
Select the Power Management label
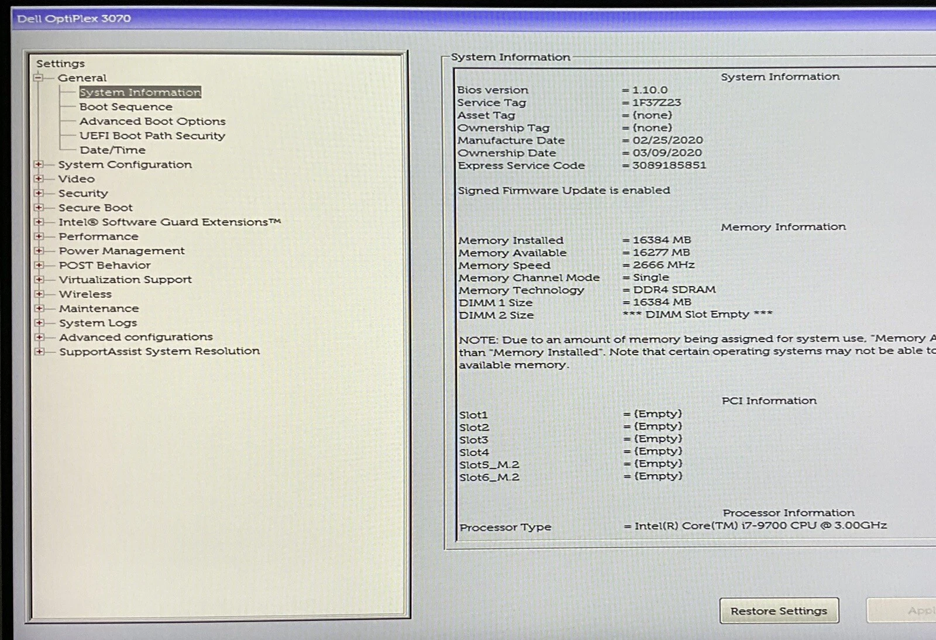click(x=122, y=250)
